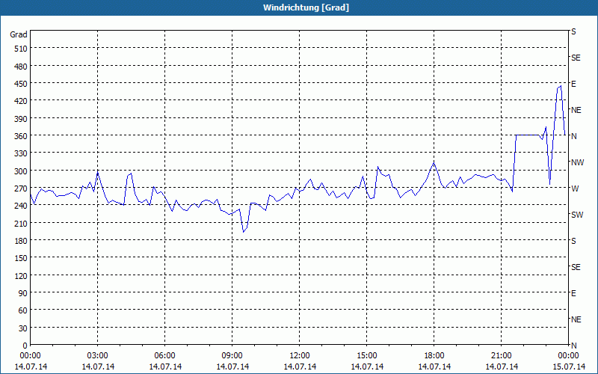Select the SW compass direction label
Screen dimensions: 598x374
(577, 215)
